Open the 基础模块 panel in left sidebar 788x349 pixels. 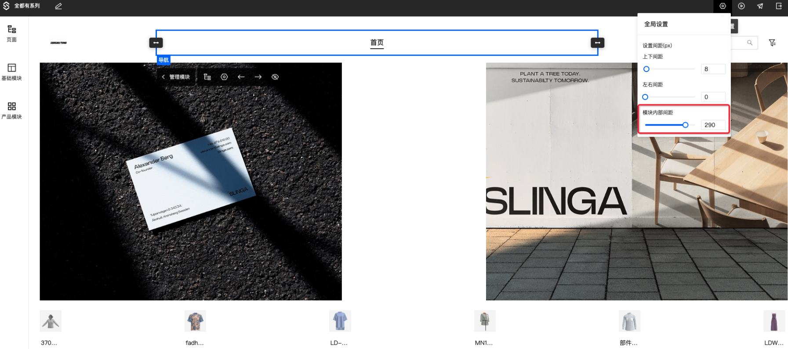click(x=12, y=72)
